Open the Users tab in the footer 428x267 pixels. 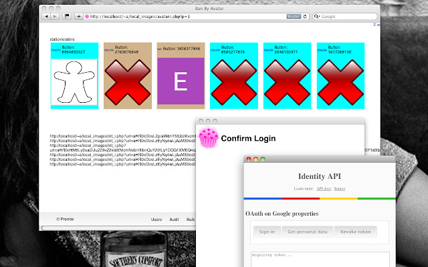point(156,219)
